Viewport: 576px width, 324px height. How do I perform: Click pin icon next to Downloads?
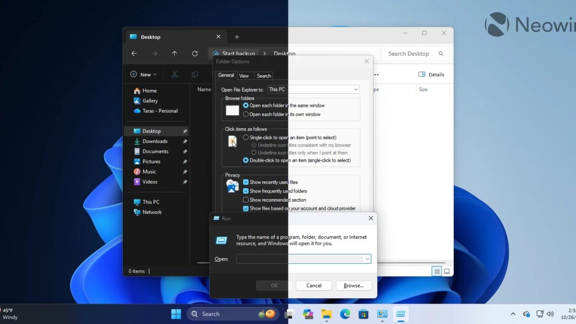(x=185, y=141)
